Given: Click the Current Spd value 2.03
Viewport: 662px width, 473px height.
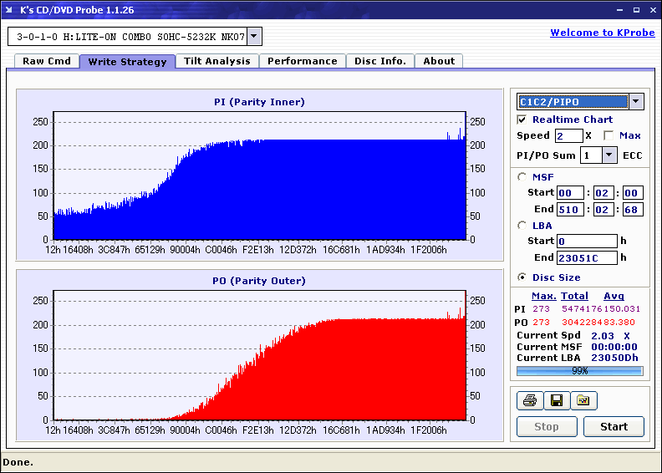Looking at the screenshot, I should (603, 336).
